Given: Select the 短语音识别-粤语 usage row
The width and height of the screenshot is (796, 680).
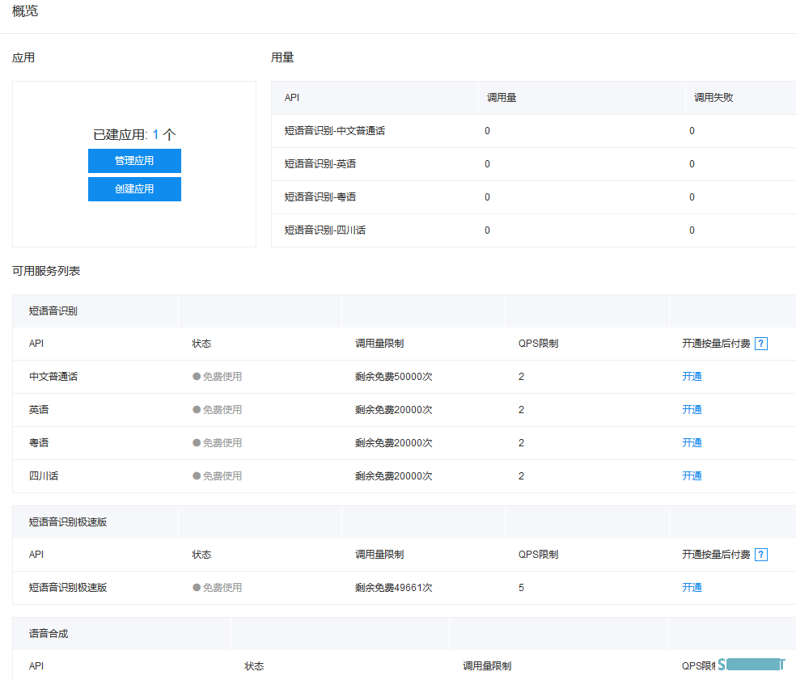Looking at the screenshot, I should pyautogui.click(x=534, y=197).
